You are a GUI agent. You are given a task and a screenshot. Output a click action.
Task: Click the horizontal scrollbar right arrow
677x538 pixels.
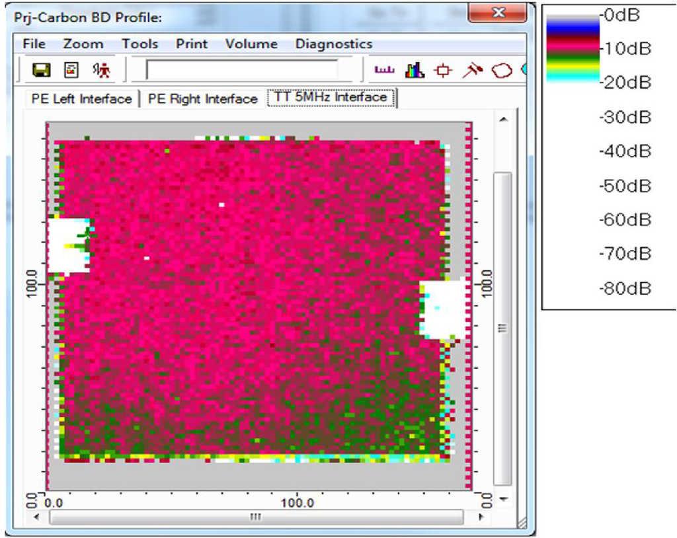480,517
